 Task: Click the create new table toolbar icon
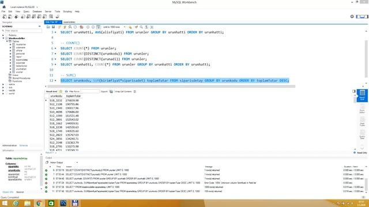[28, 17]
